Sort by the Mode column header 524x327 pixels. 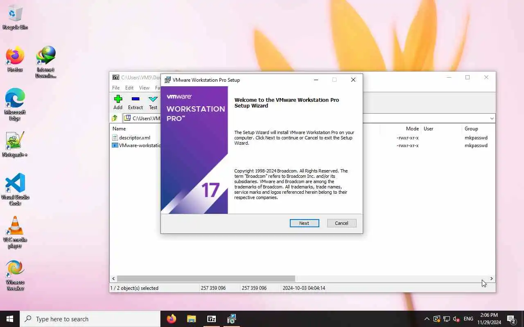[x=412, y=129]
